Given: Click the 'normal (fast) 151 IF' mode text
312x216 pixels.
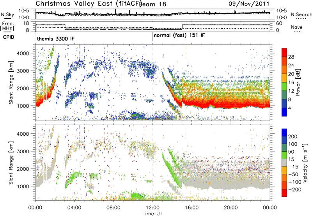Looking at the screenshot, I should (179, 35).
